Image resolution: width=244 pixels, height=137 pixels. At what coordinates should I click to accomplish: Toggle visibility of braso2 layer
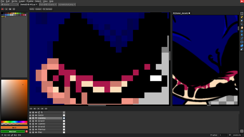pyautogui.click(x=30, y=127)
